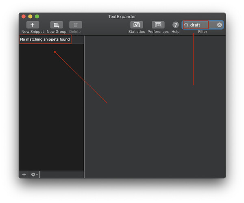Viewport: 244px width, 203px height.
Task: Click the Help question mark icon
Action: pyautogui.click(x=176, y=25)
